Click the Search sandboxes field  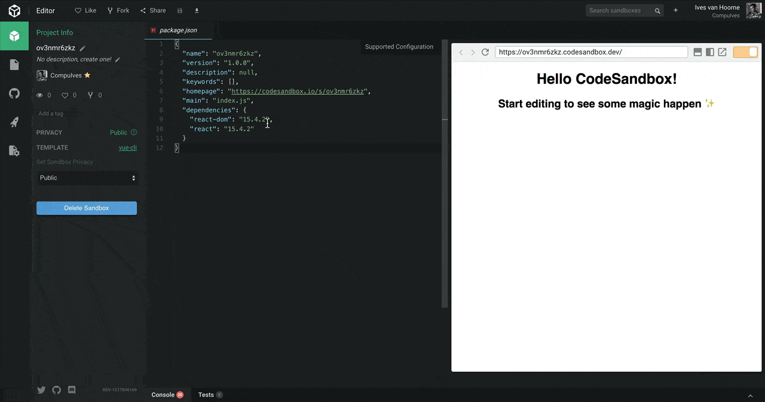coord(620,11)
